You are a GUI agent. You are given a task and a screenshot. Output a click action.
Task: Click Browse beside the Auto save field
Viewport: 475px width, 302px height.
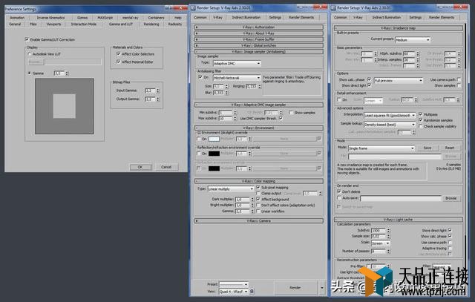tap(451, 198)
